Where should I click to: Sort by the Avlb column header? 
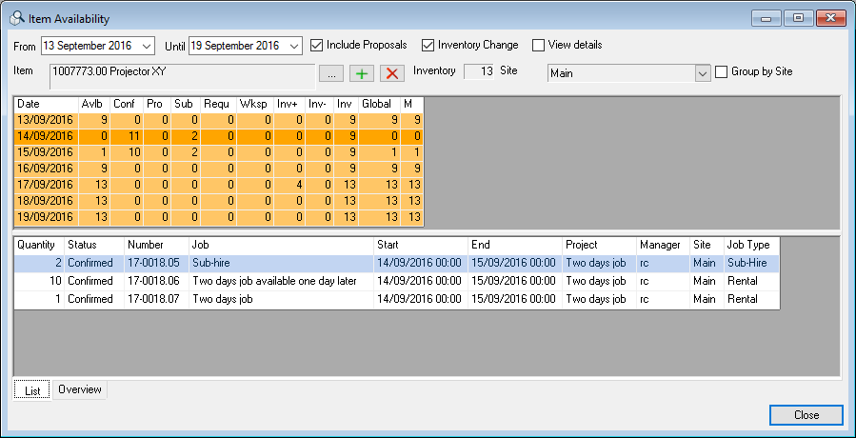tap(93, 104)
